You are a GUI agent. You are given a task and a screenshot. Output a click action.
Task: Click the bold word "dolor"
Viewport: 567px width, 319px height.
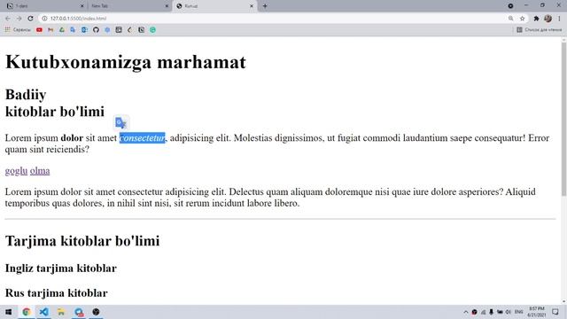coord(72,138)
